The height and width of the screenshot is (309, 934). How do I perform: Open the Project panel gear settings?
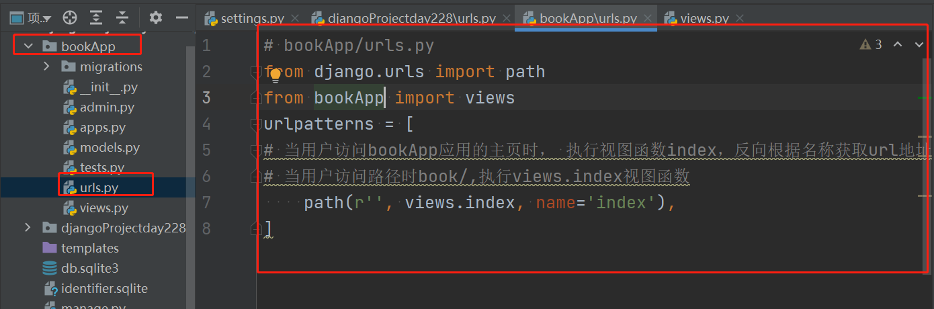pos(156,17)
